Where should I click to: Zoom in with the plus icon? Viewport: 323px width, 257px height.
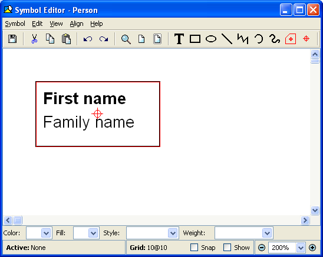click(312, 248)
